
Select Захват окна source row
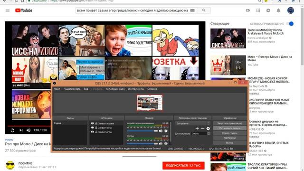click(x=106, y=128)
